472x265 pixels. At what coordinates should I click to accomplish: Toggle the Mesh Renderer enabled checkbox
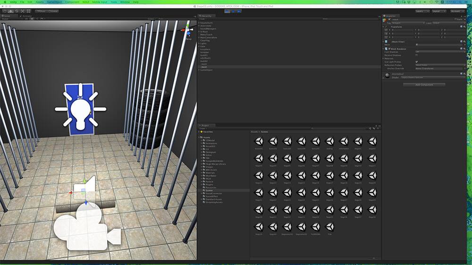(x=388, y=49)
